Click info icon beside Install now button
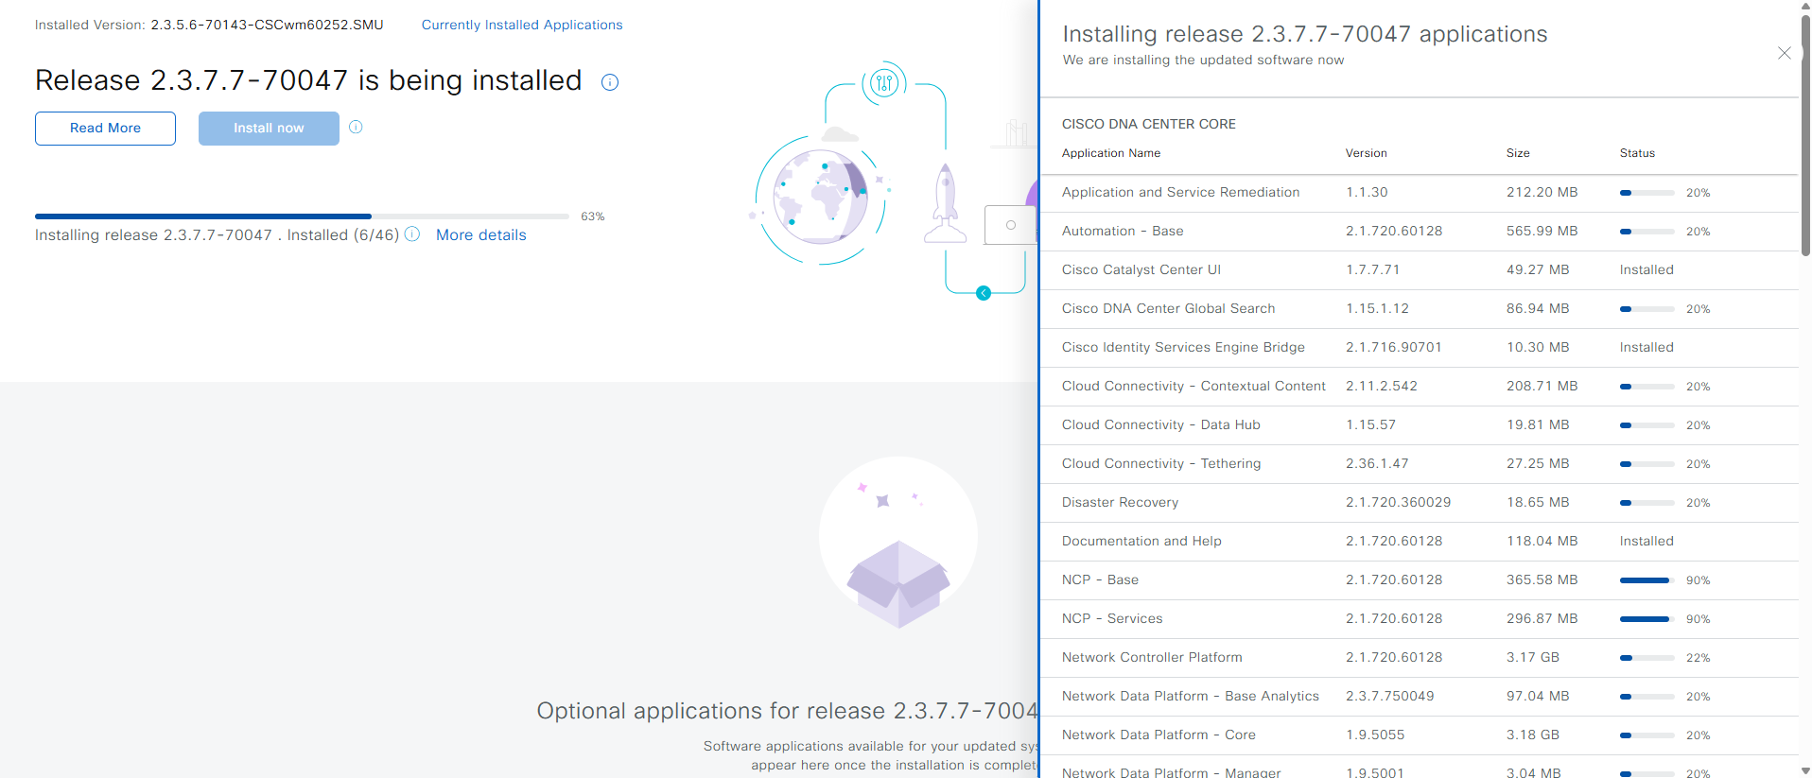The image size is (1812, 778). pos(356,127)
